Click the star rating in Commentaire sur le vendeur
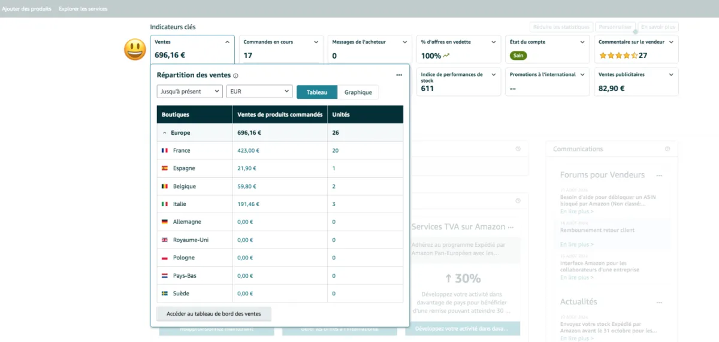Image resolution: width=719 pixels, height=342 pixels. click(618, 56)
